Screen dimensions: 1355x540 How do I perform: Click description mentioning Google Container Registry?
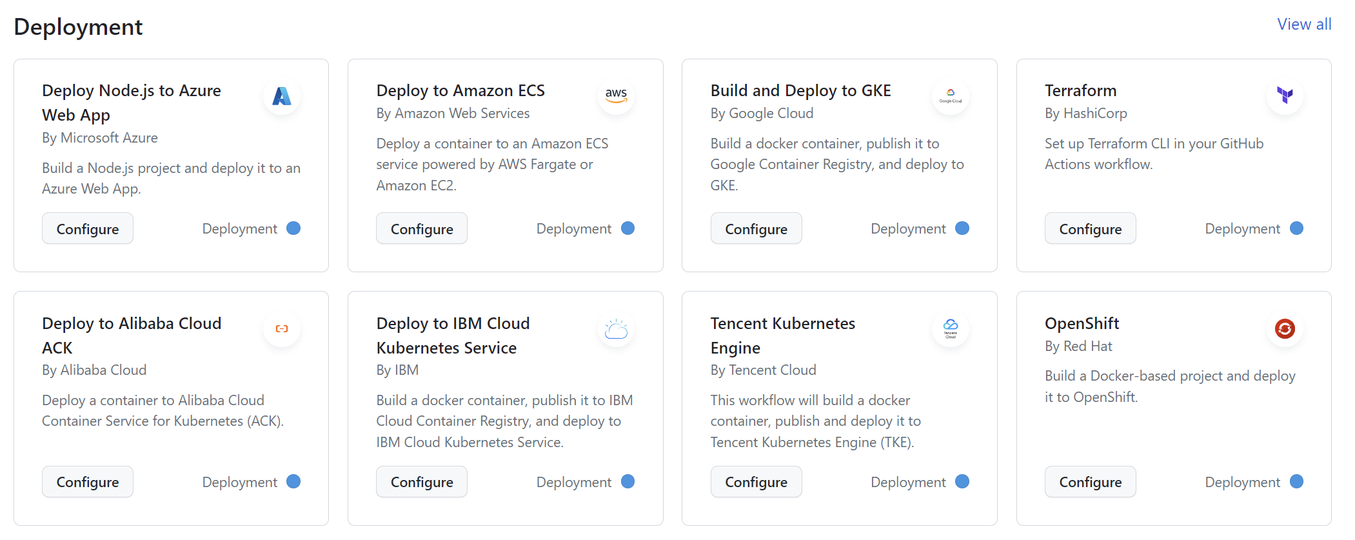pyautogui.click(x=837, y=165)
